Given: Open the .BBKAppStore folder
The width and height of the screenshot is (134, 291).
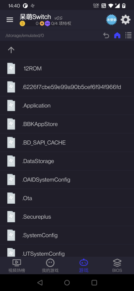Looking at the screenshot, I should point(67,124).
